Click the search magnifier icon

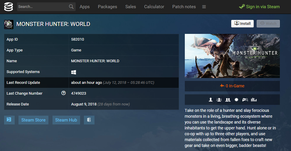click(71, 7)
